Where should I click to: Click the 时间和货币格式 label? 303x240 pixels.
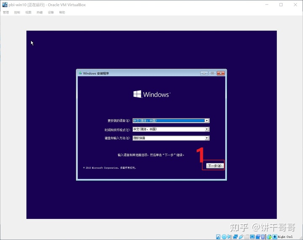[x=118, y=130]
